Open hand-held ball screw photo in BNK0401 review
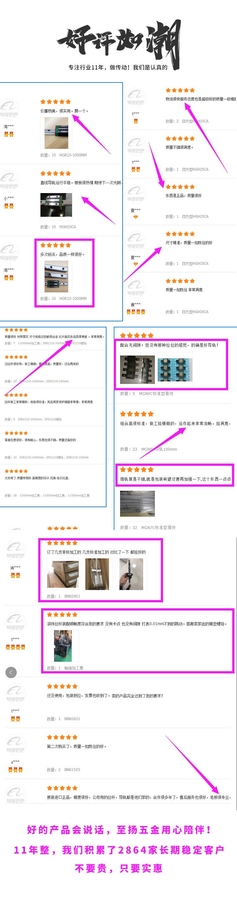The height and width of the screenshot is (912, 237). [131, 574]
